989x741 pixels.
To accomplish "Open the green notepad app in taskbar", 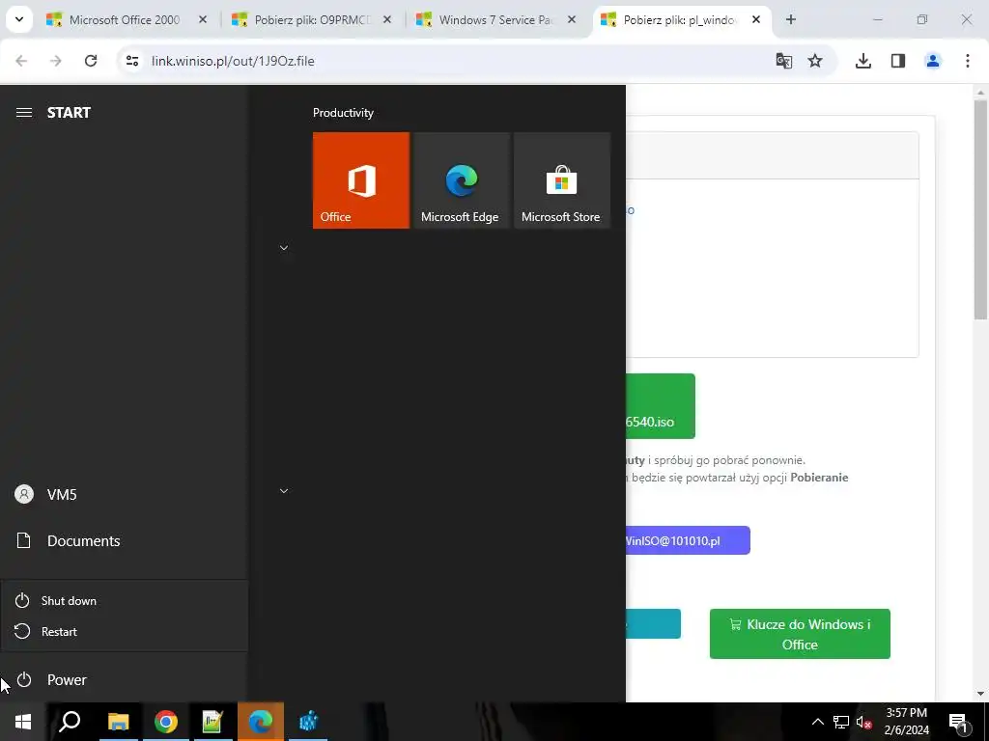I will [212, 722].
